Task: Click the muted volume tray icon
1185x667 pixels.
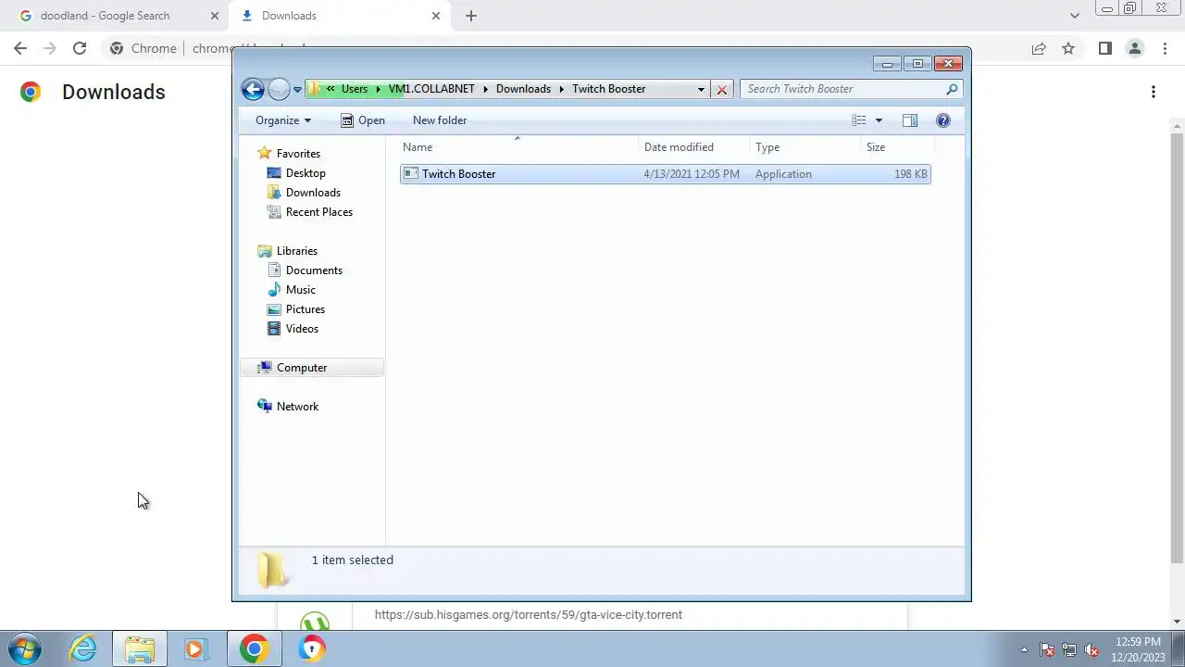Action: click(1092, 649)
